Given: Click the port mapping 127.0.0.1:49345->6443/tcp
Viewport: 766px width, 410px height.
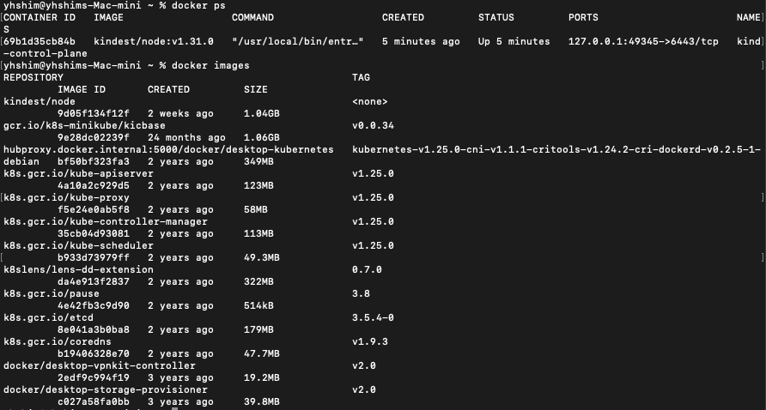Looking at the screenshot, I should tap(643, 41).
